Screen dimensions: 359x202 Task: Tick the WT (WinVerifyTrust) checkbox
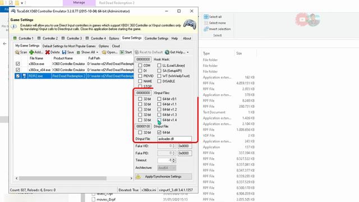point(159,76)
